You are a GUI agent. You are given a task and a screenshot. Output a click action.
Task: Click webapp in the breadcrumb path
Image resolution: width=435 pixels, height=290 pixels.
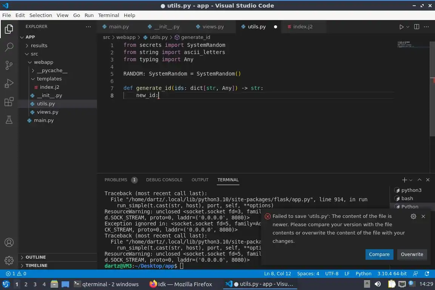[126, 37]
